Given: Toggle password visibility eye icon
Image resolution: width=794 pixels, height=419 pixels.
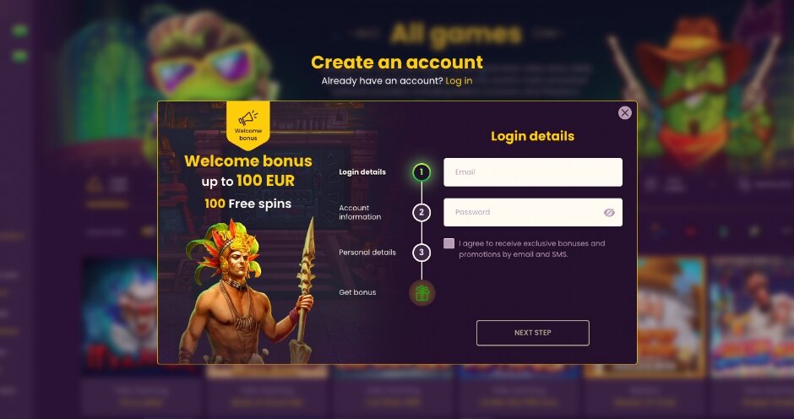Looking at the screenshot, I should (x=609, y=212).
